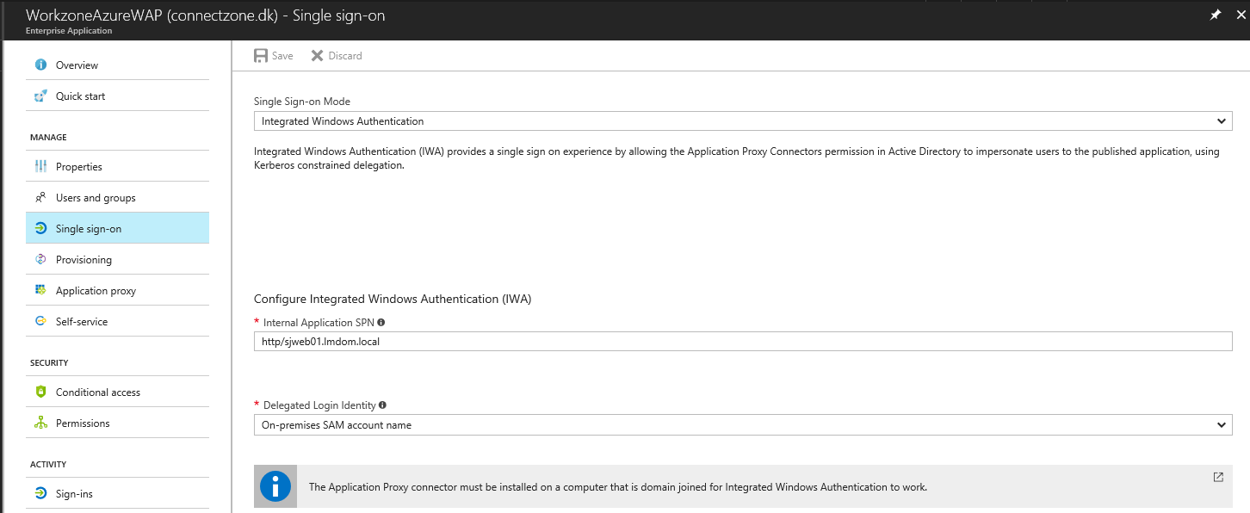
Task: Expand the Delegated Login Identity dropdown
Action: click(x=743, y=424)
